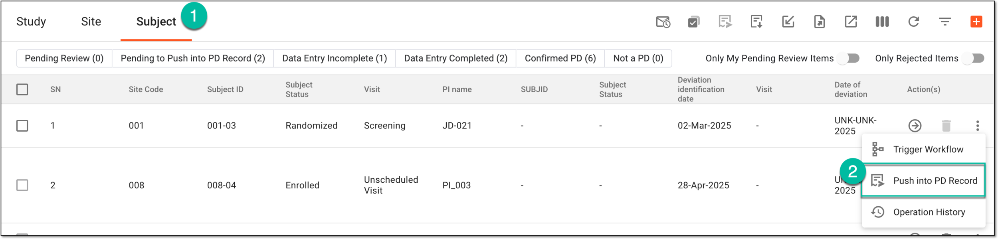The height and width of the screenshot is (239, 998).
Task: Click row 1 arrow circle action icon
Action: [915, 126]
